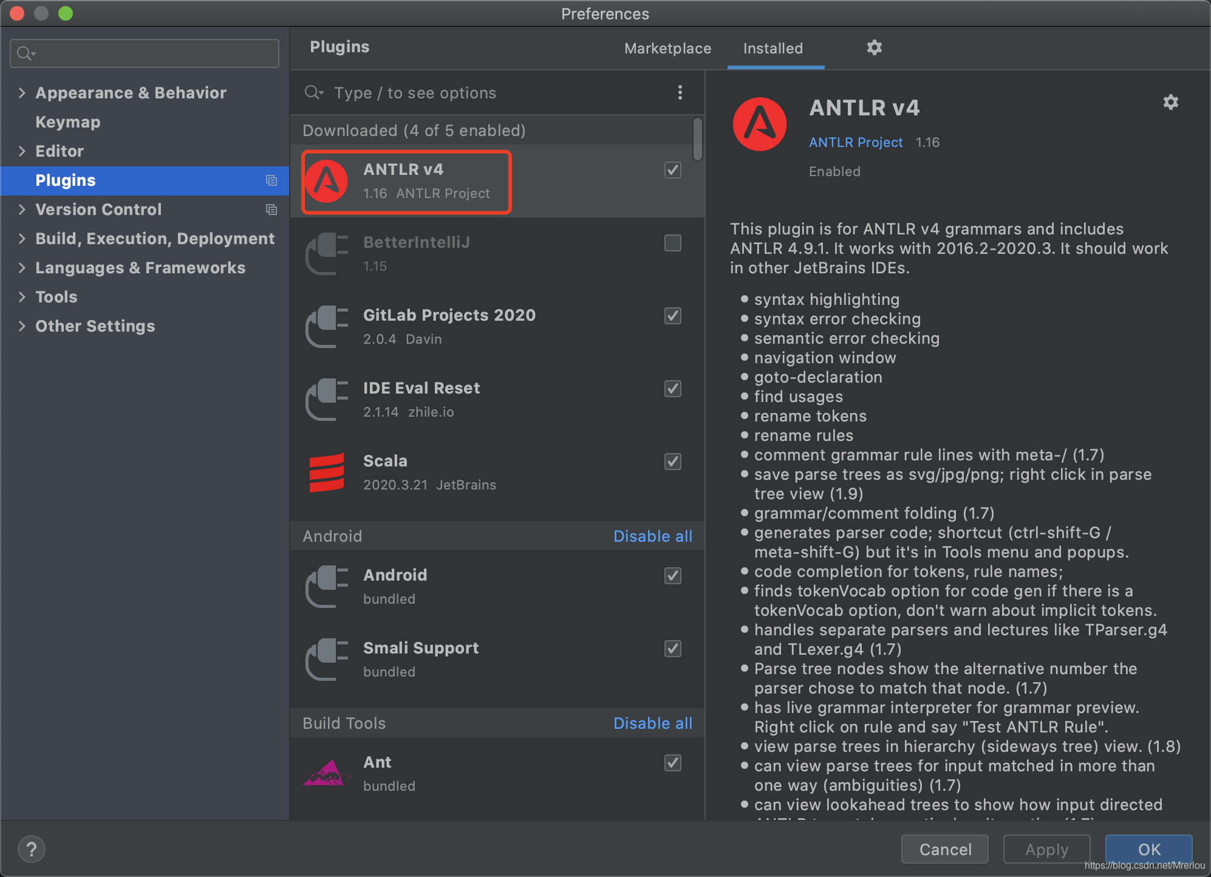Viewport: 1211px width, 877px height.
Task: Open the ANTLR Project vendor link
Action: click(x=855, y=142)
